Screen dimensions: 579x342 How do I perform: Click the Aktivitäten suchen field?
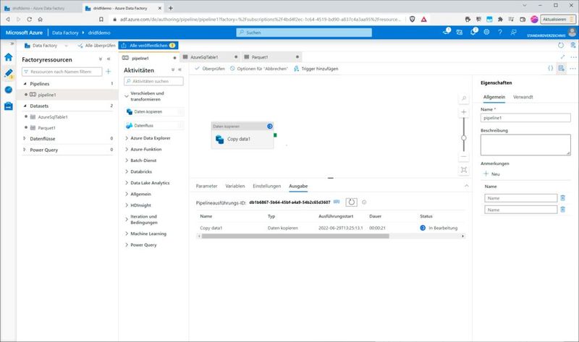153,81
